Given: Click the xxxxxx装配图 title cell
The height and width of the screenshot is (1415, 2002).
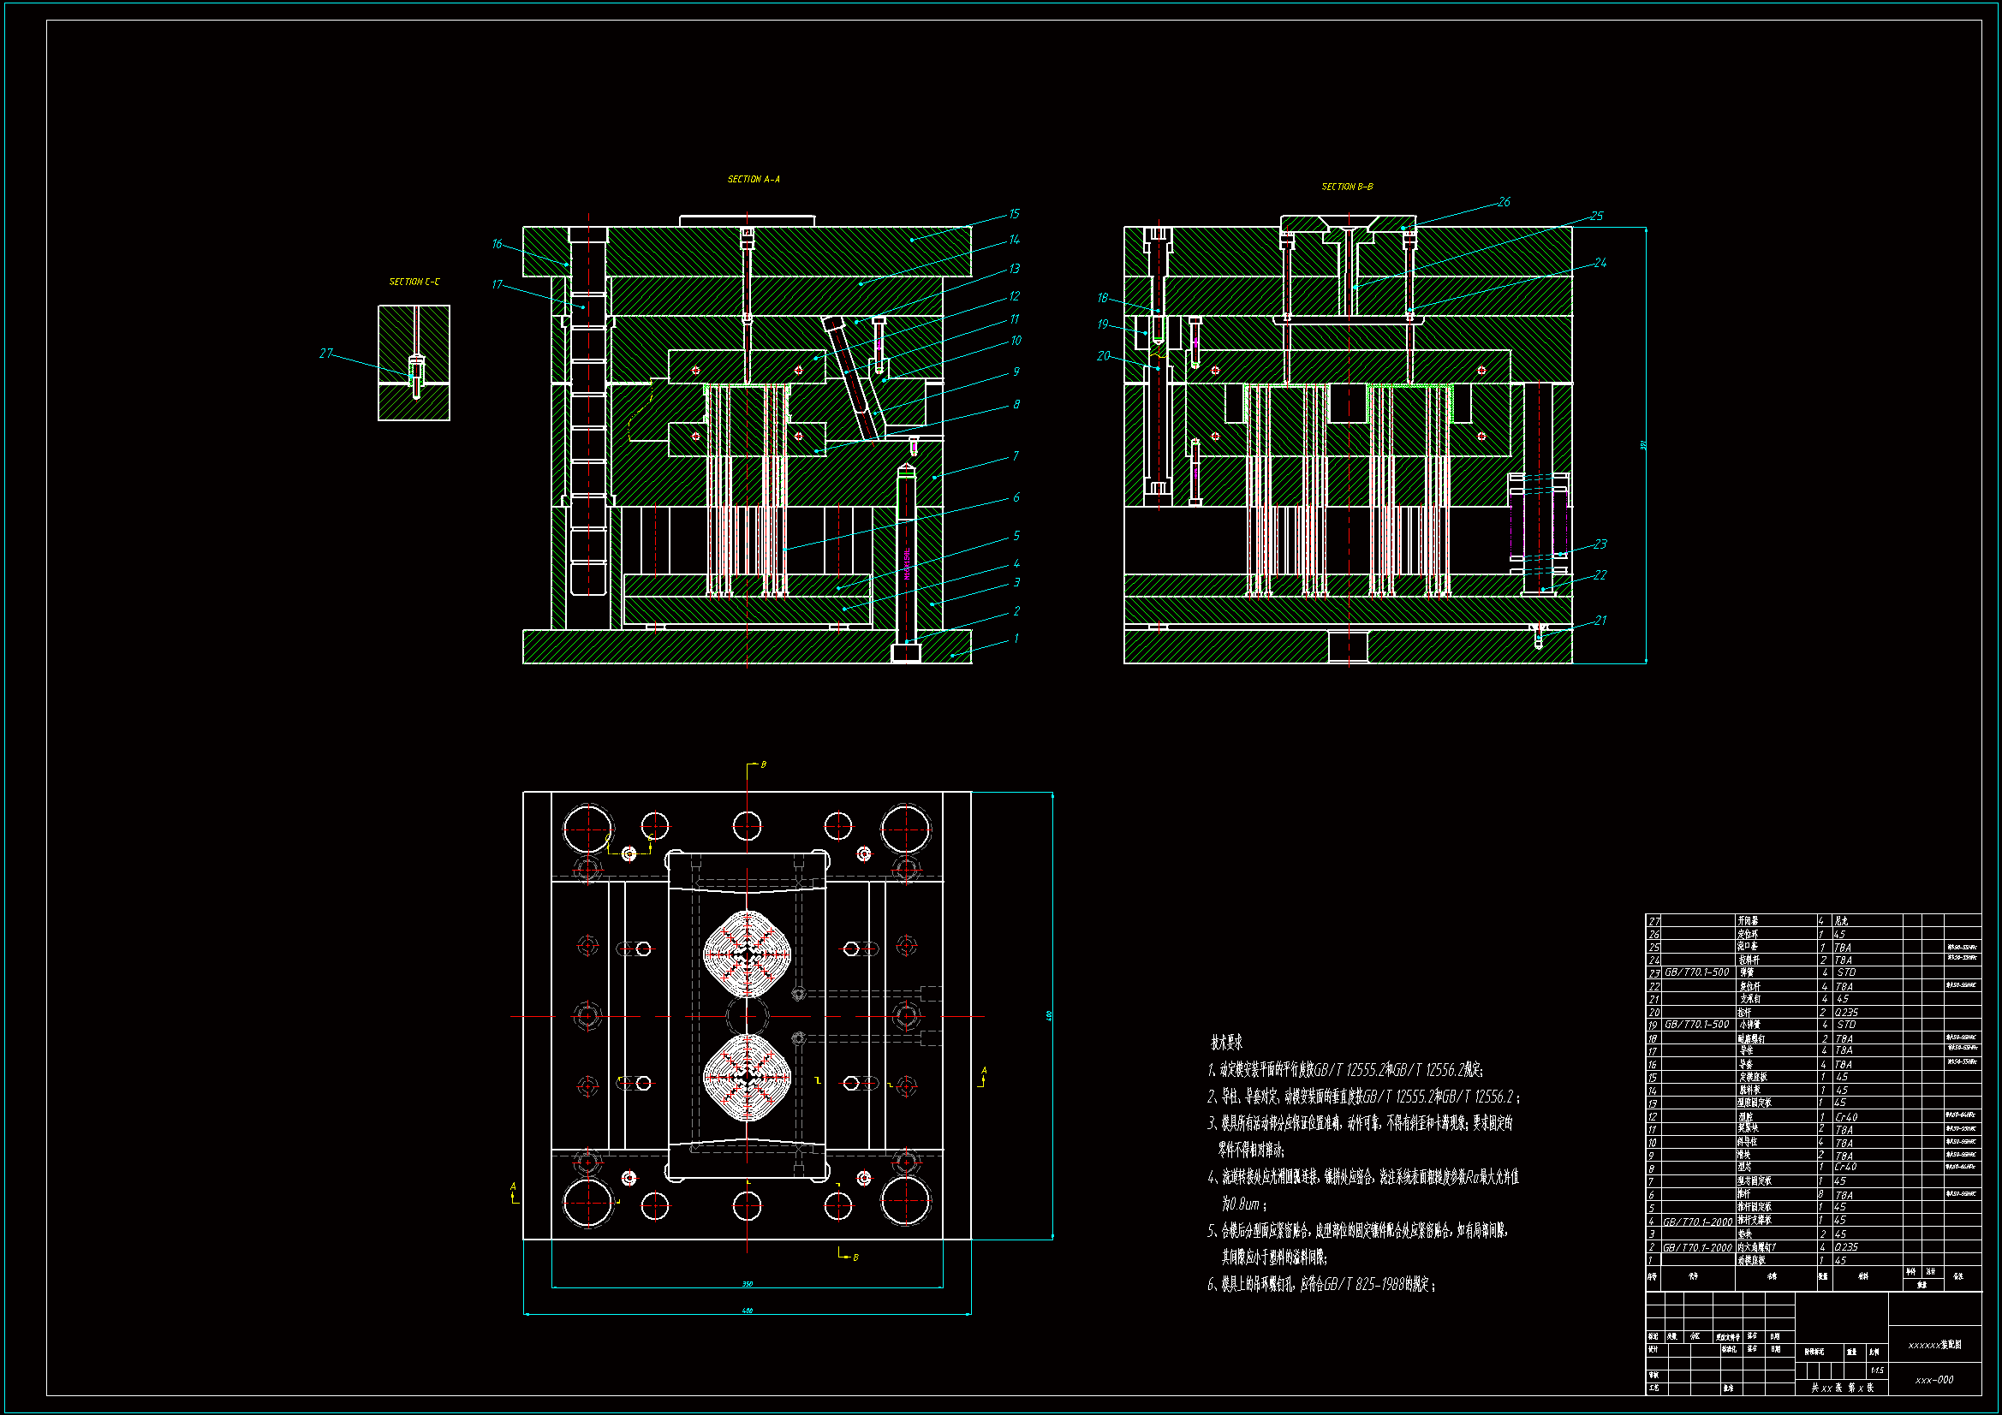Looking at the screenshot, I should coord(1934,1346).
